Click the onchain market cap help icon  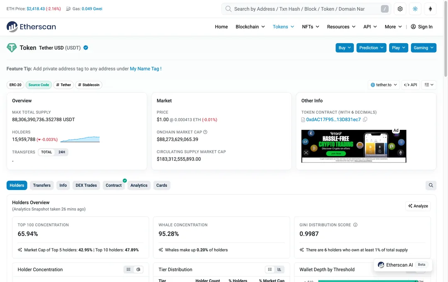205,132
